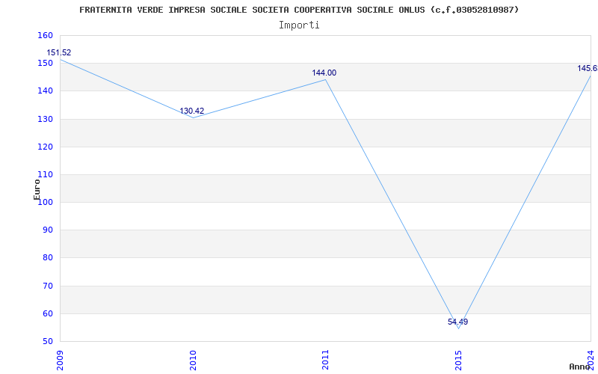The image size is (598, 374).
Task: Click the y-axis value 160
Action: [45, 35]
